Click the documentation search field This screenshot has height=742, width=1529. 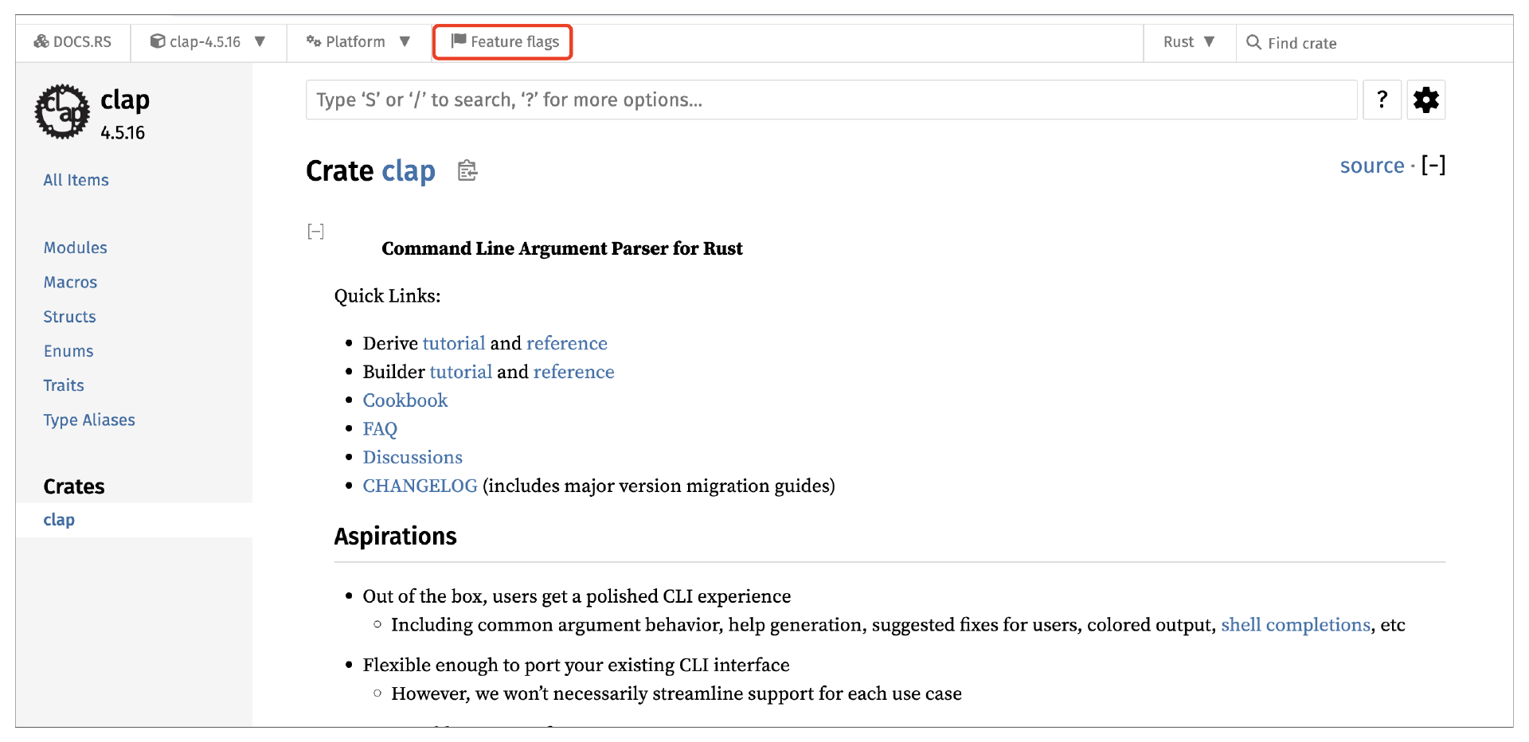tap(831, 100)
